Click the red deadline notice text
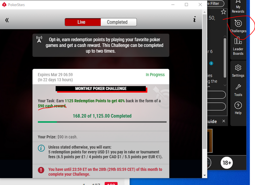 coord(105,172)
